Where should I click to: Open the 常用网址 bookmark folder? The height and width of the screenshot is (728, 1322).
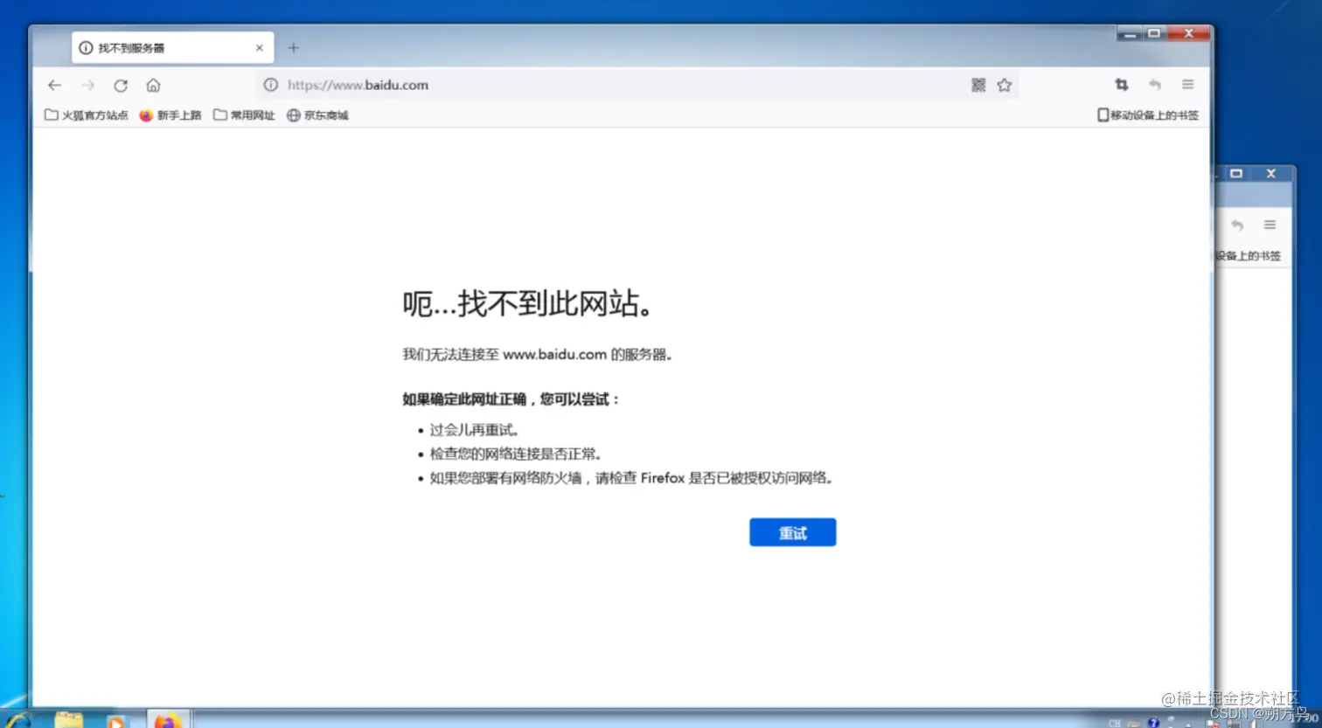[x=244, y=115]
